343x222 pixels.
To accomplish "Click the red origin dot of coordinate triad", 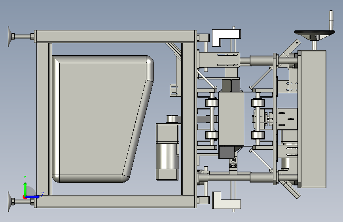I will click(x=25, y=197).
